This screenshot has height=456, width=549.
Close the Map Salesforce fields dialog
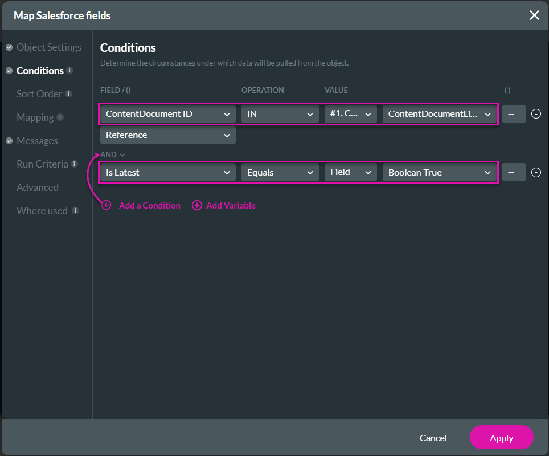click(534, 15)
